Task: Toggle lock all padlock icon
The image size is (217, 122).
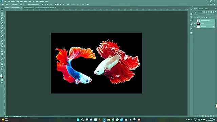Action: [x=206, y=18]
